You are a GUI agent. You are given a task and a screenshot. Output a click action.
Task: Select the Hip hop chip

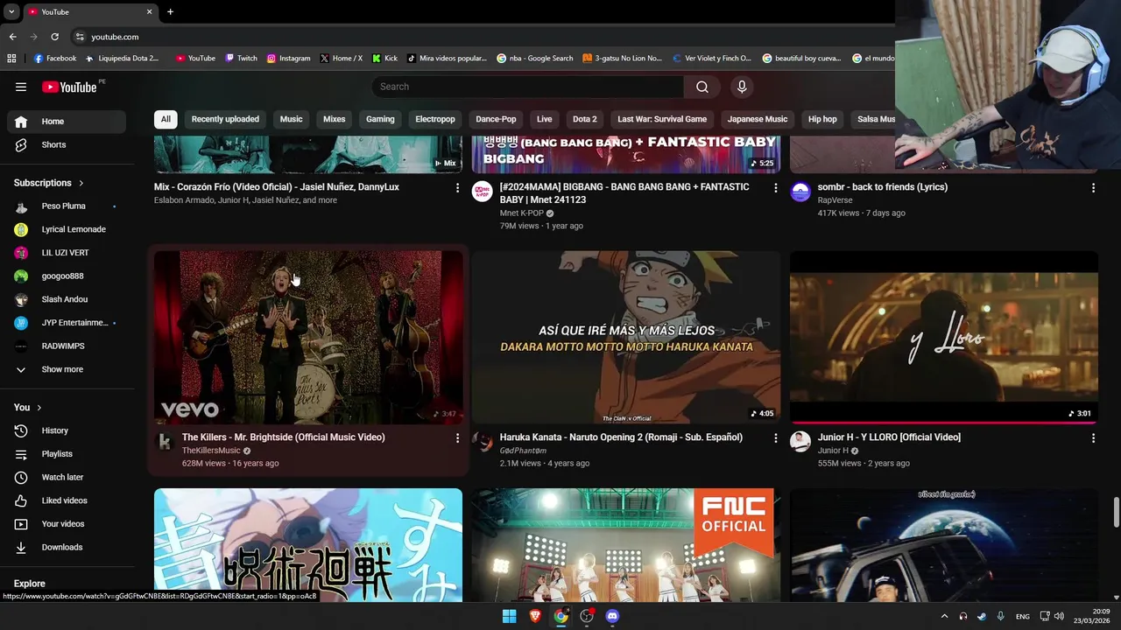click(822, 119)
